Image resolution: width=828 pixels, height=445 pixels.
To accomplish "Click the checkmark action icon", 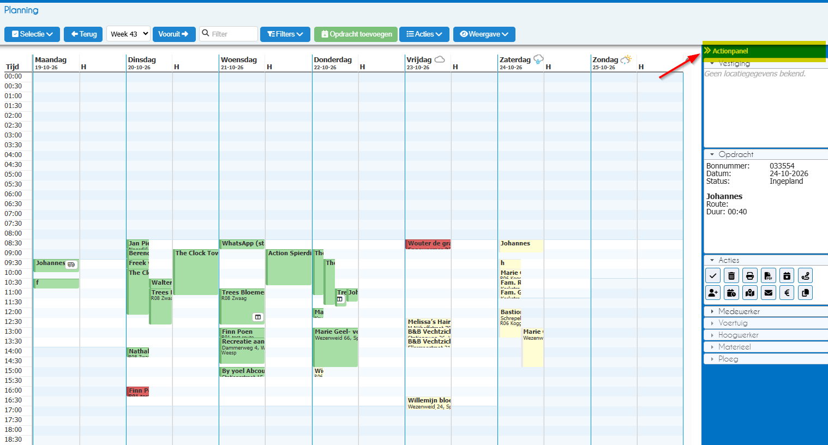I will (x=713, y=275).
